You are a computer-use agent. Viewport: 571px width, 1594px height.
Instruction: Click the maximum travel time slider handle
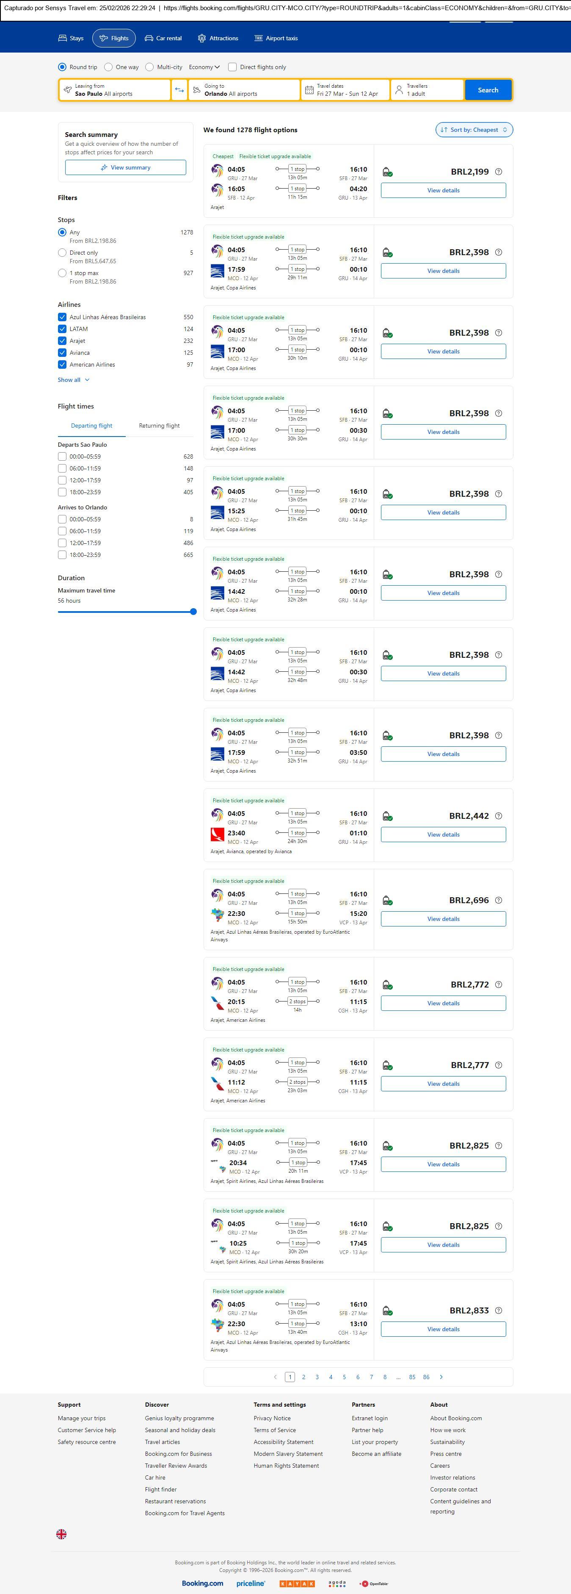tap(193, 611)
